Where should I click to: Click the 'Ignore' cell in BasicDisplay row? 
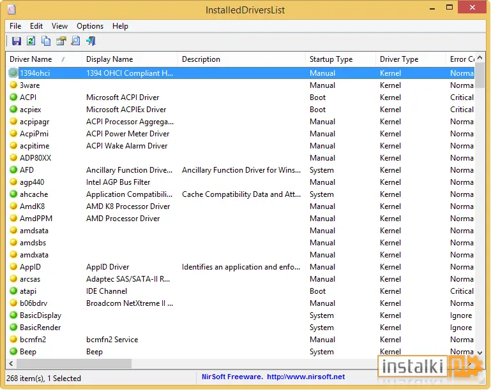pyautogui.click(x=461, y=315)
